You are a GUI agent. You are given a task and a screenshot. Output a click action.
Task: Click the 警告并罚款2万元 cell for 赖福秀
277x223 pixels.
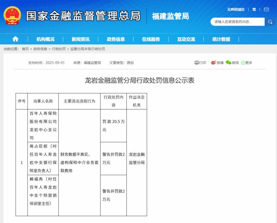click(114, 195)
